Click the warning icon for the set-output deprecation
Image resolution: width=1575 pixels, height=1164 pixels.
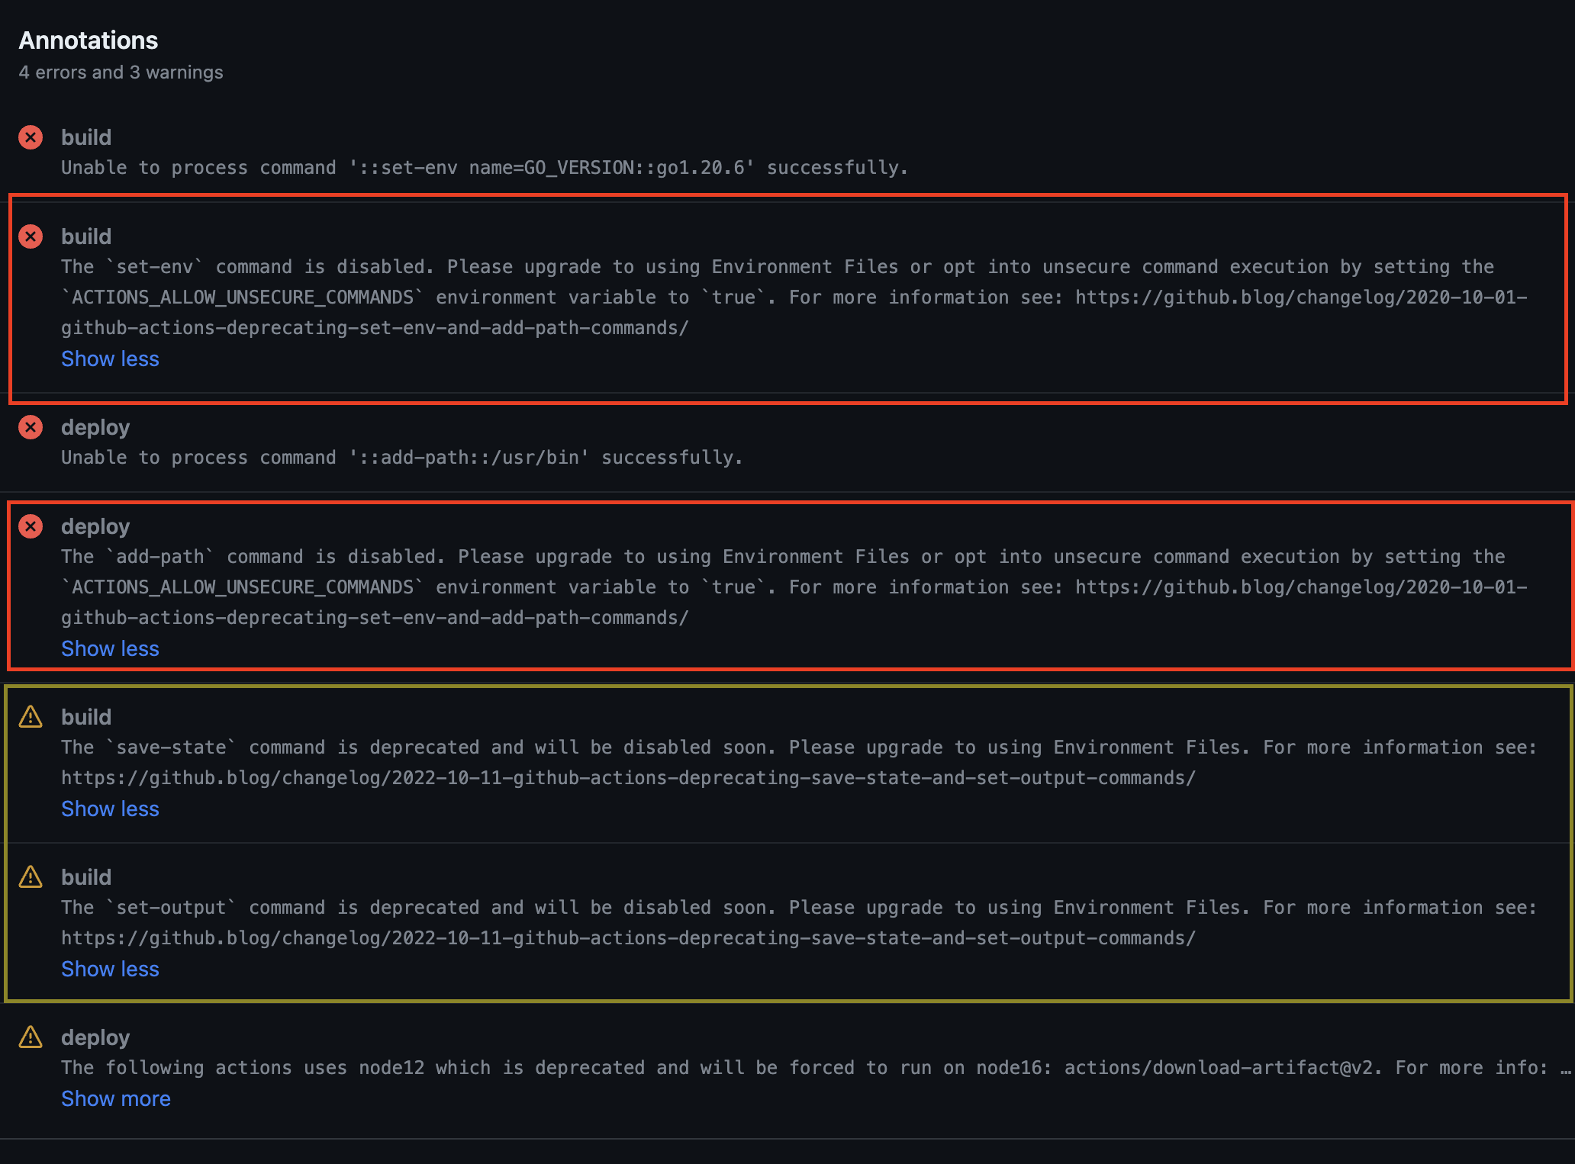[31, 877]
